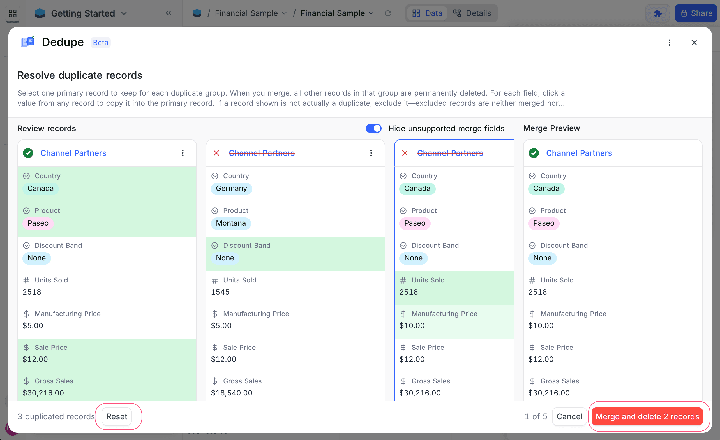Click the refresh icon beside Financial Sample
This screenshot has width=720, height=440.
coord(388,13)
